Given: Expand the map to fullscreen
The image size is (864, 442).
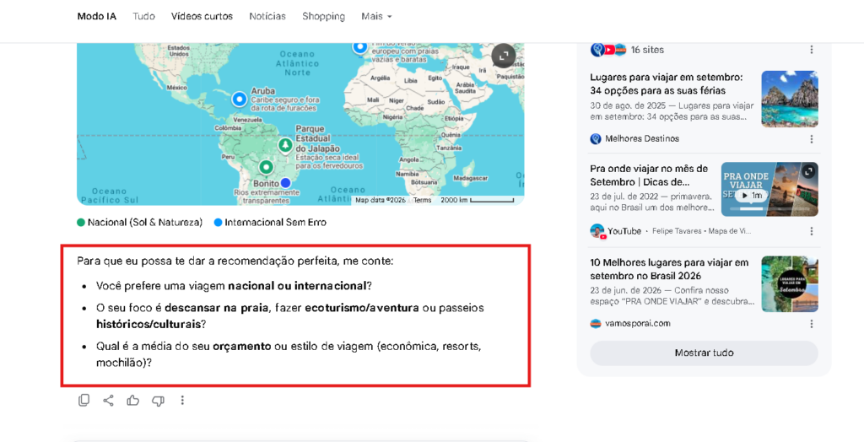Looking at the screenshot, I should (503, 56).
